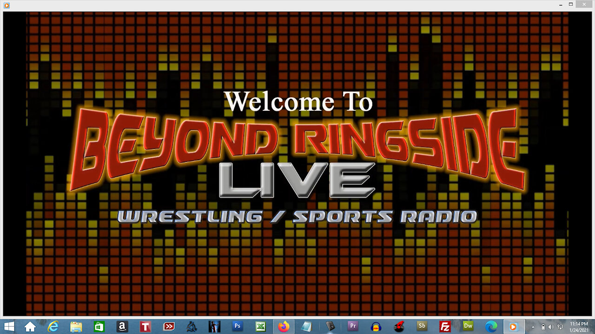
Task: Expand hidden system tray icons arrow
Action: pos(533,327)
